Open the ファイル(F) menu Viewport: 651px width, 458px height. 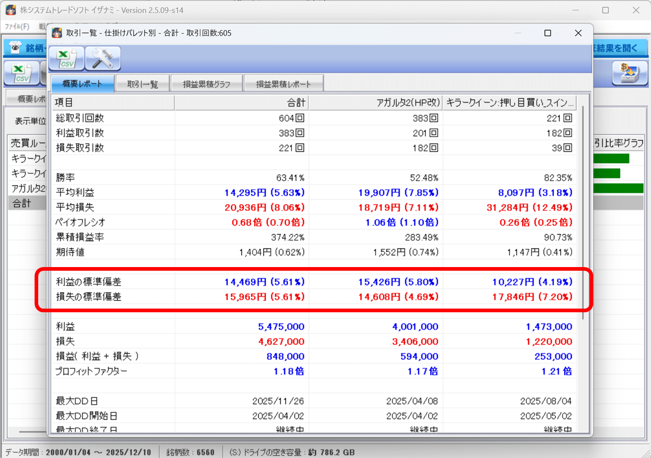tap(17, 26)
